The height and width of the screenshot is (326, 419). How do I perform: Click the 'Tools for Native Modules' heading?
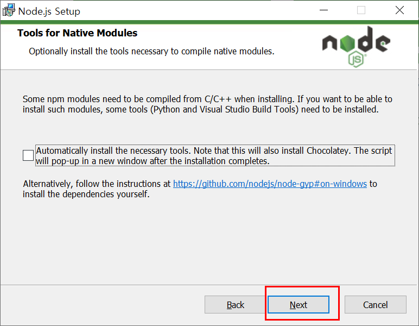tap(77, 33)
